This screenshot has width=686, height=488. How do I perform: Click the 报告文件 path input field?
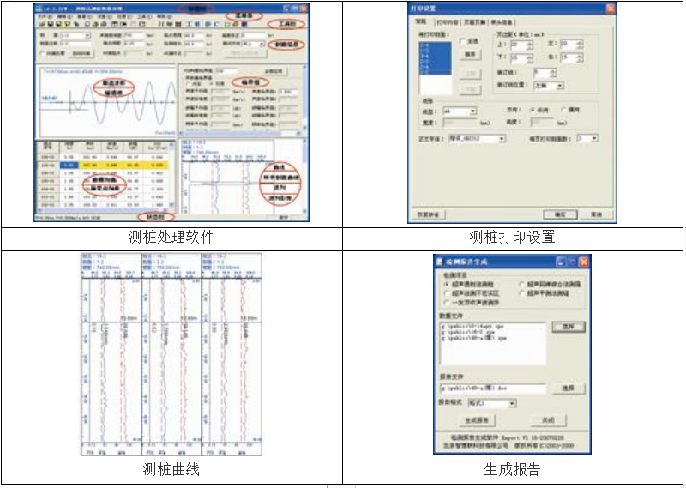click(492, 389)
